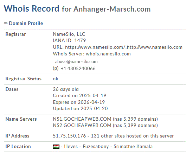Viewport: 186px width, 154px height.
Task: Click the Hungary flag icon
Action: (x=56, y=147)
